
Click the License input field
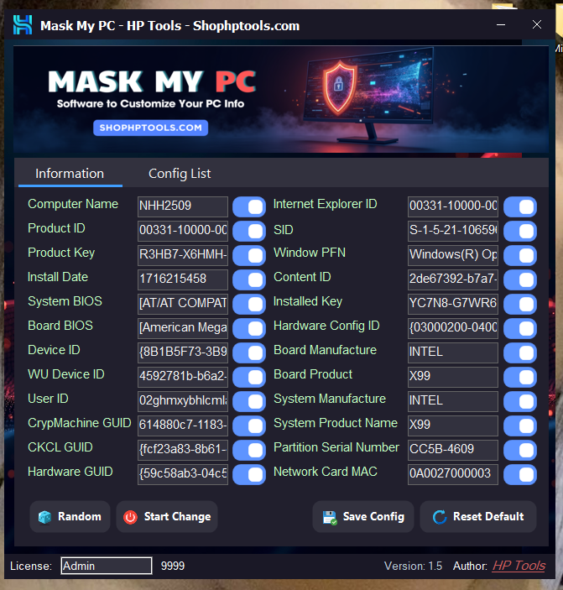pyautogui.click(x=106, y=566)
